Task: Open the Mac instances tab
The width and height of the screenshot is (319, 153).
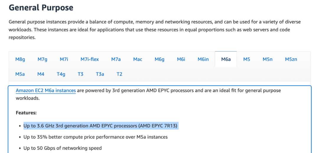Action: tap(138, 59)
